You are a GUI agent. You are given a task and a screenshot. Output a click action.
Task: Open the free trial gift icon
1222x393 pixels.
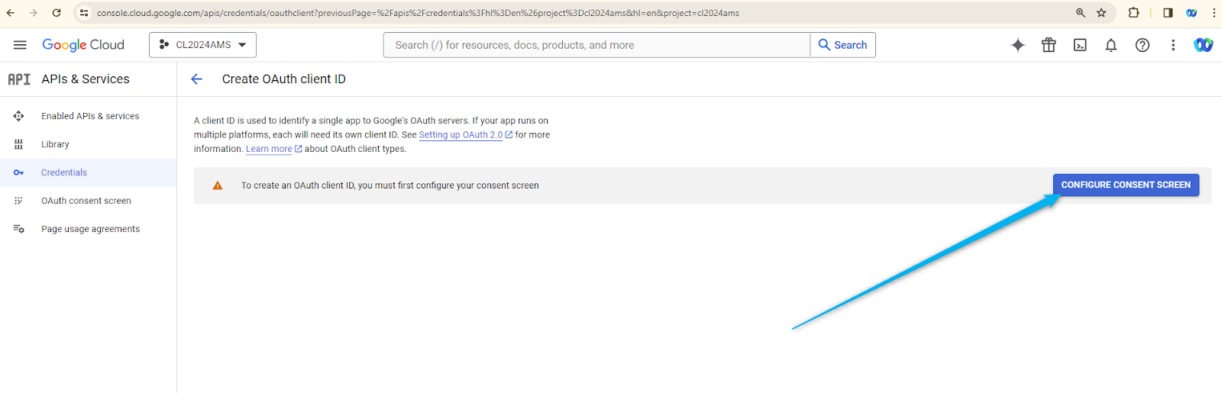[x=1049, y=45]
